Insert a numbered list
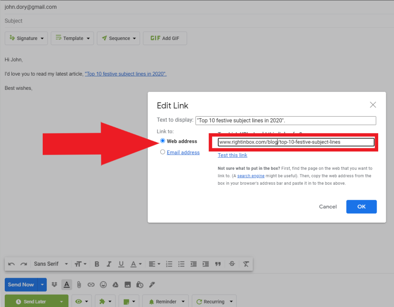The width and height of the screenshot is (394, 307). pyautogui.click(x=169, y=264)
